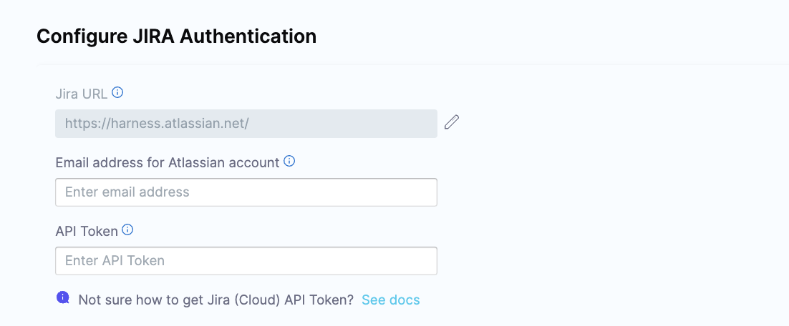The height and width of the screenshot is (326, 789).
Task: Click the Configure JIRA Authentication heading
Action: pos(176,36)
